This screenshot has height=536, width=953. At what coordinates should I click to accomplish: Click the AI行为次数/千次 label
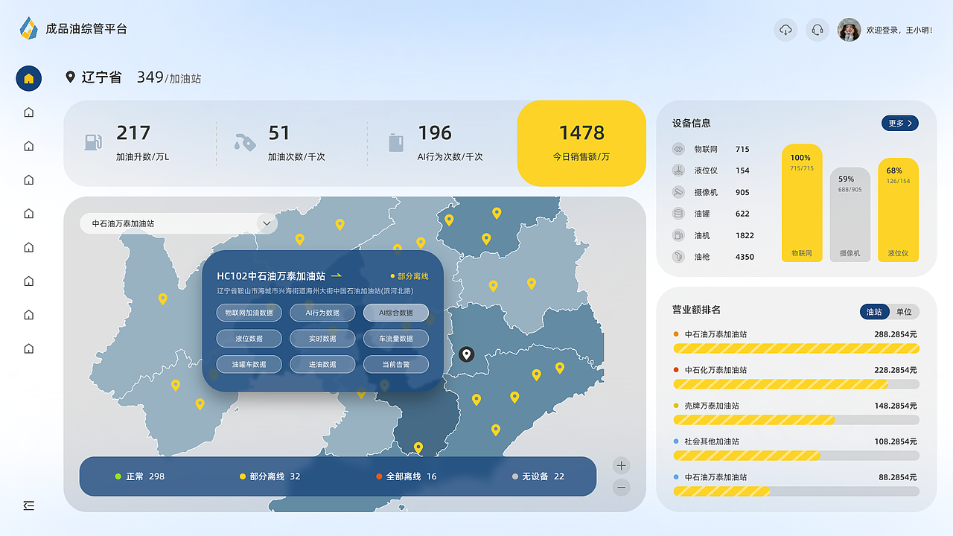tap(450, 157)
